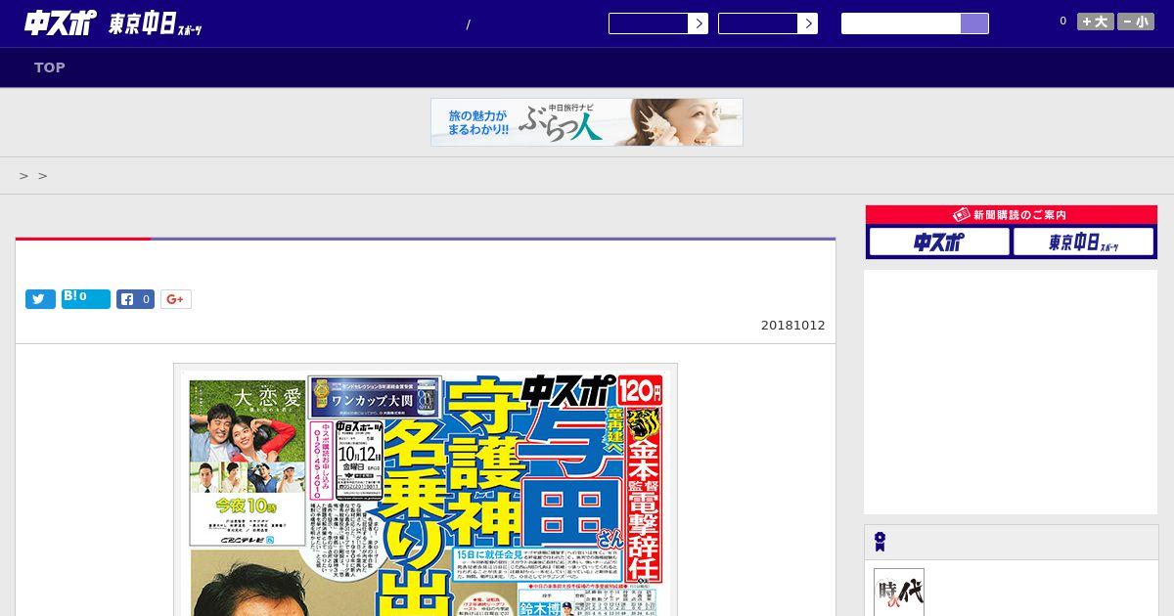Decrease font size with −小 button
1174x616 pixels.
[x=1136, y=22]
